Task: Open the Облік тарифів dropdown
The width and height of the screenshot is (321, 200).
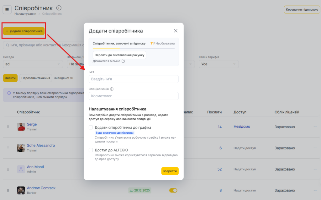Action: coord(218,64)
